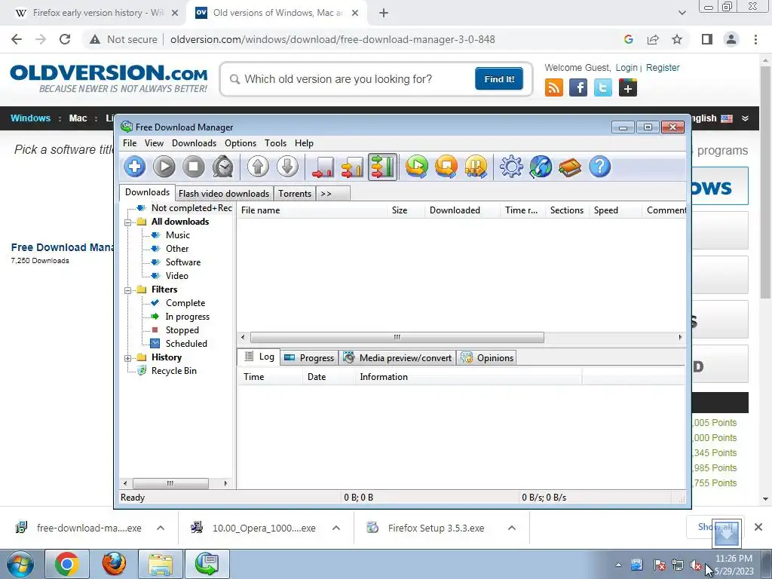
Task: Select the Video download group
Action: 176,276
